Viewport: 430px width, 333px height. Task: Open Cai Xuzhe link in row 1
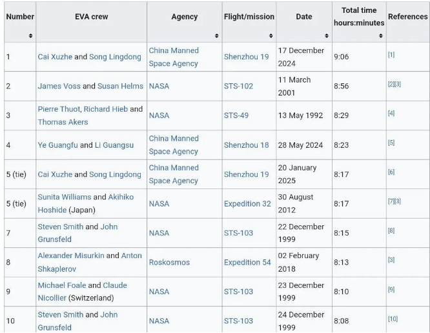coord(55,57)
